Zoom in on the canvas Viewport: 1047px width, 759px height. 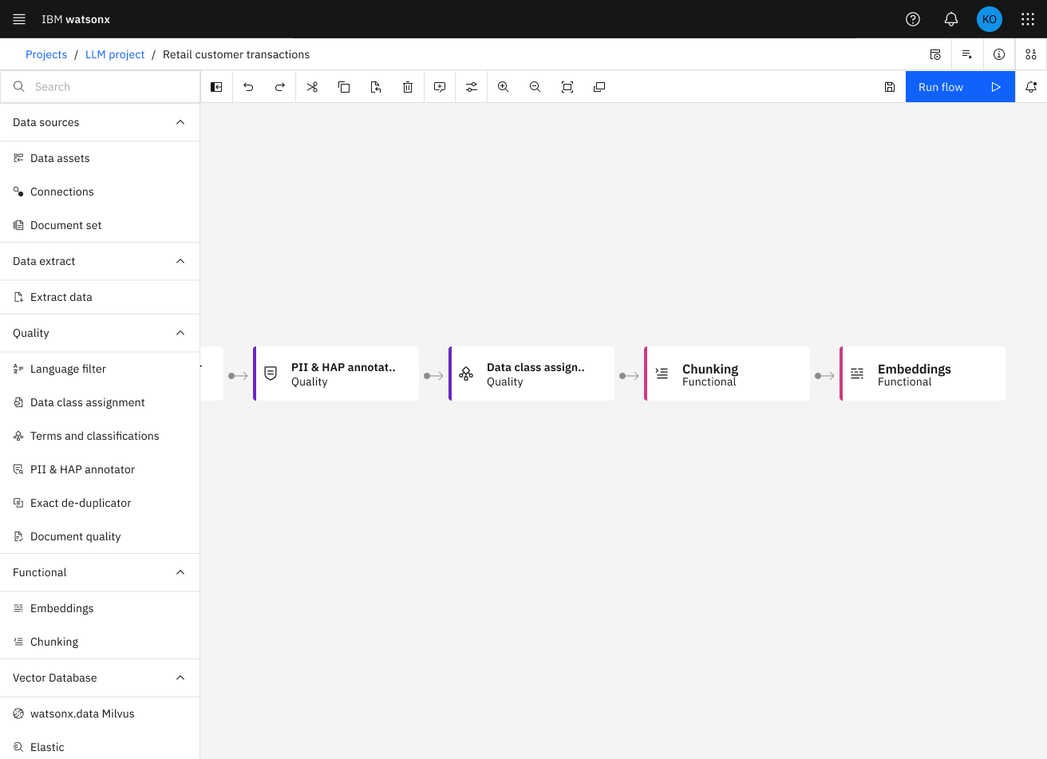[504, 87]
